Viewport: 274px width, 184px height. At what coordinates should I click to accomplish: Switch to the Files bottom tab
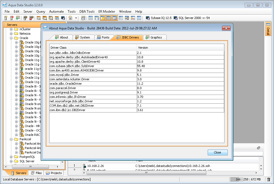coord(36,173)
